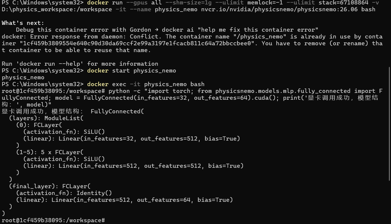Click the '(activation_fn): Identity()' line

tap(64, 193)
